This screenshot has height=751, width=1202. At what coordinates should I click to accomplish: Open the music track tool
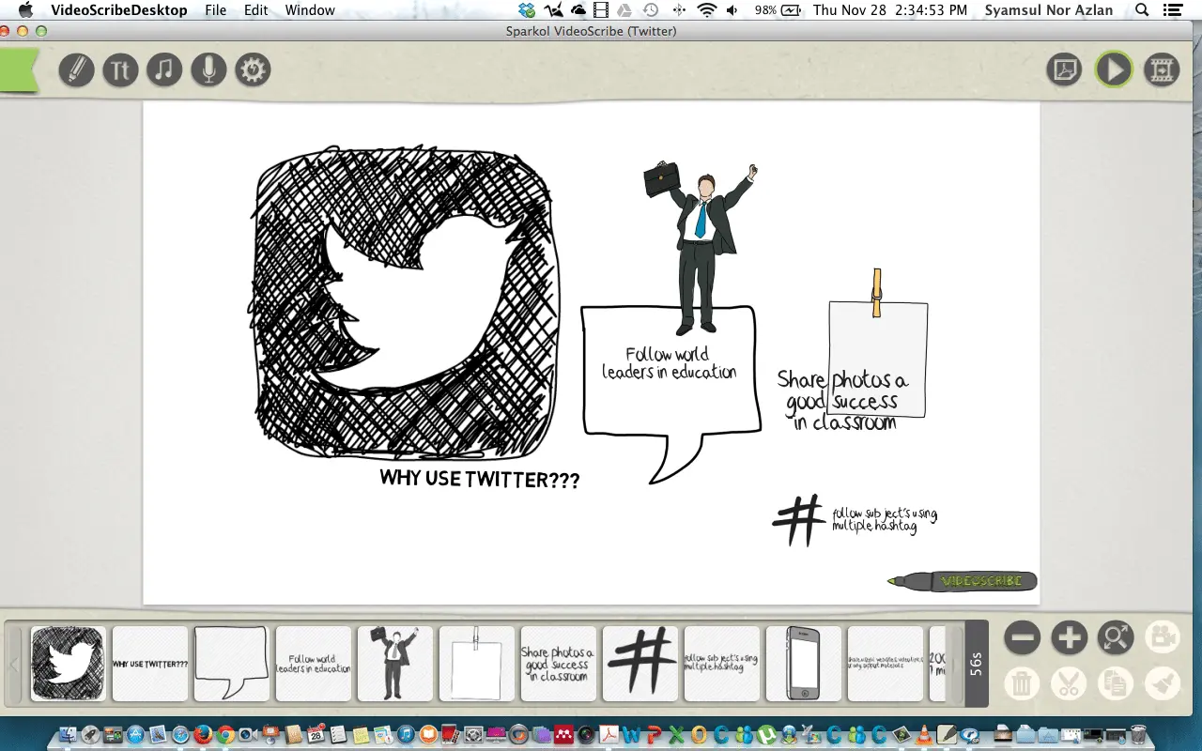164,70
